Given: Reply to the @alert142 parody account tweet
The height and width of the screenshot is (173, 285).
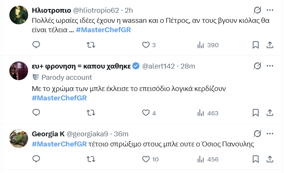Looking at the screenshot, I should [x=36, y=113].
